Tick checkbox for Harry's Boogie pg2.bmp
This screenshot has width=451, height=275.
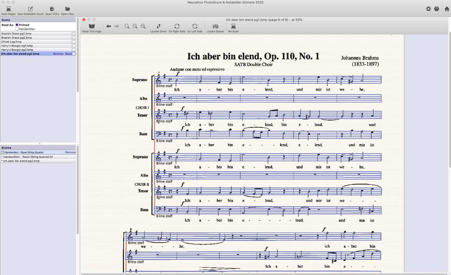(74, 50)
